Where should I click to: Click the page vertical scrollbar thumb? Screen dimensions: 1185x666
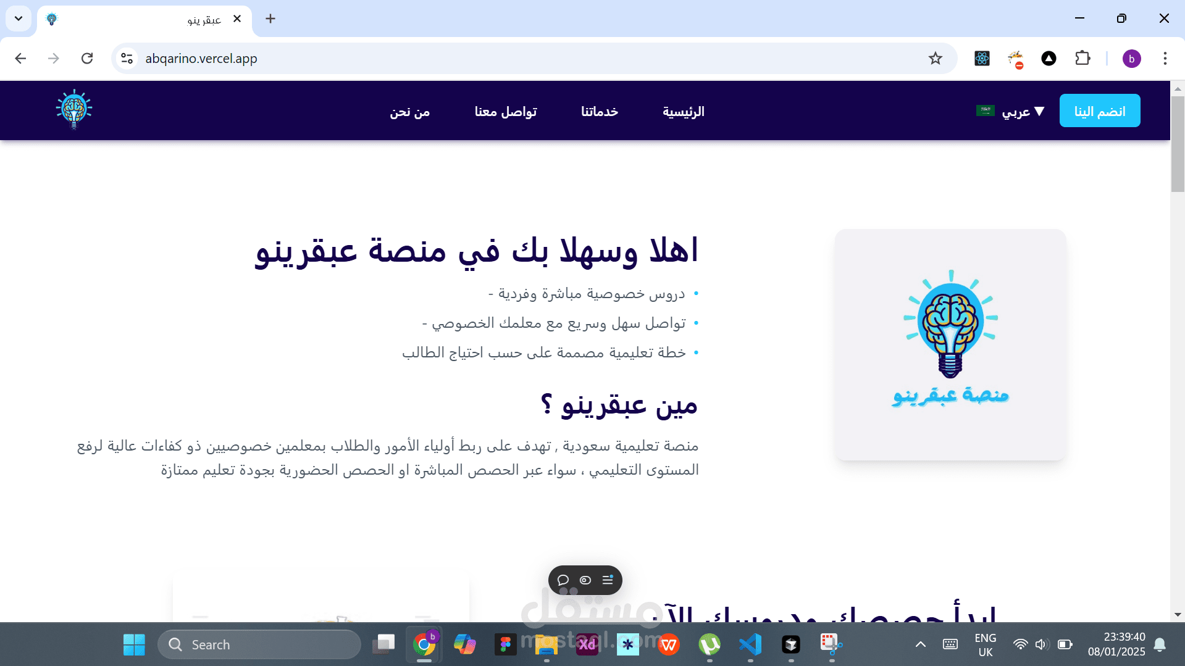pos(1178,144)
